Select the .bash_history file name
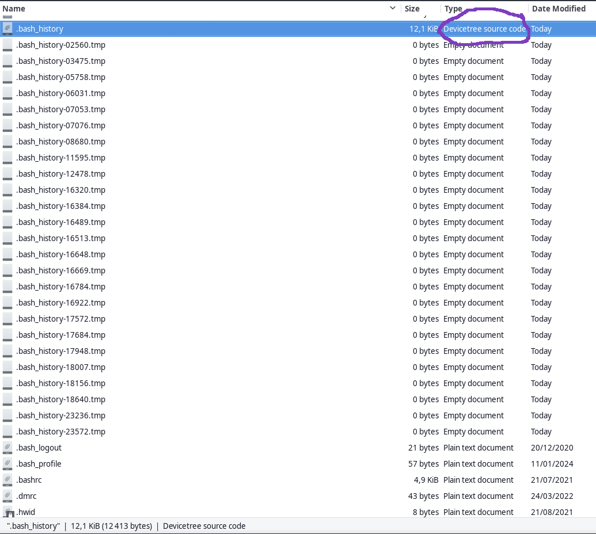 pyautogui.click(x=40, y=29)
